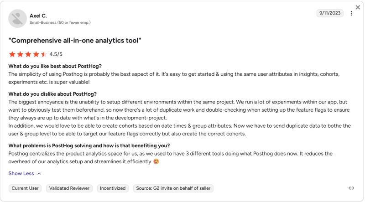This screenshot has height=202, width=365.
Task: Click the fourth rating star
Action: point(36,54)
